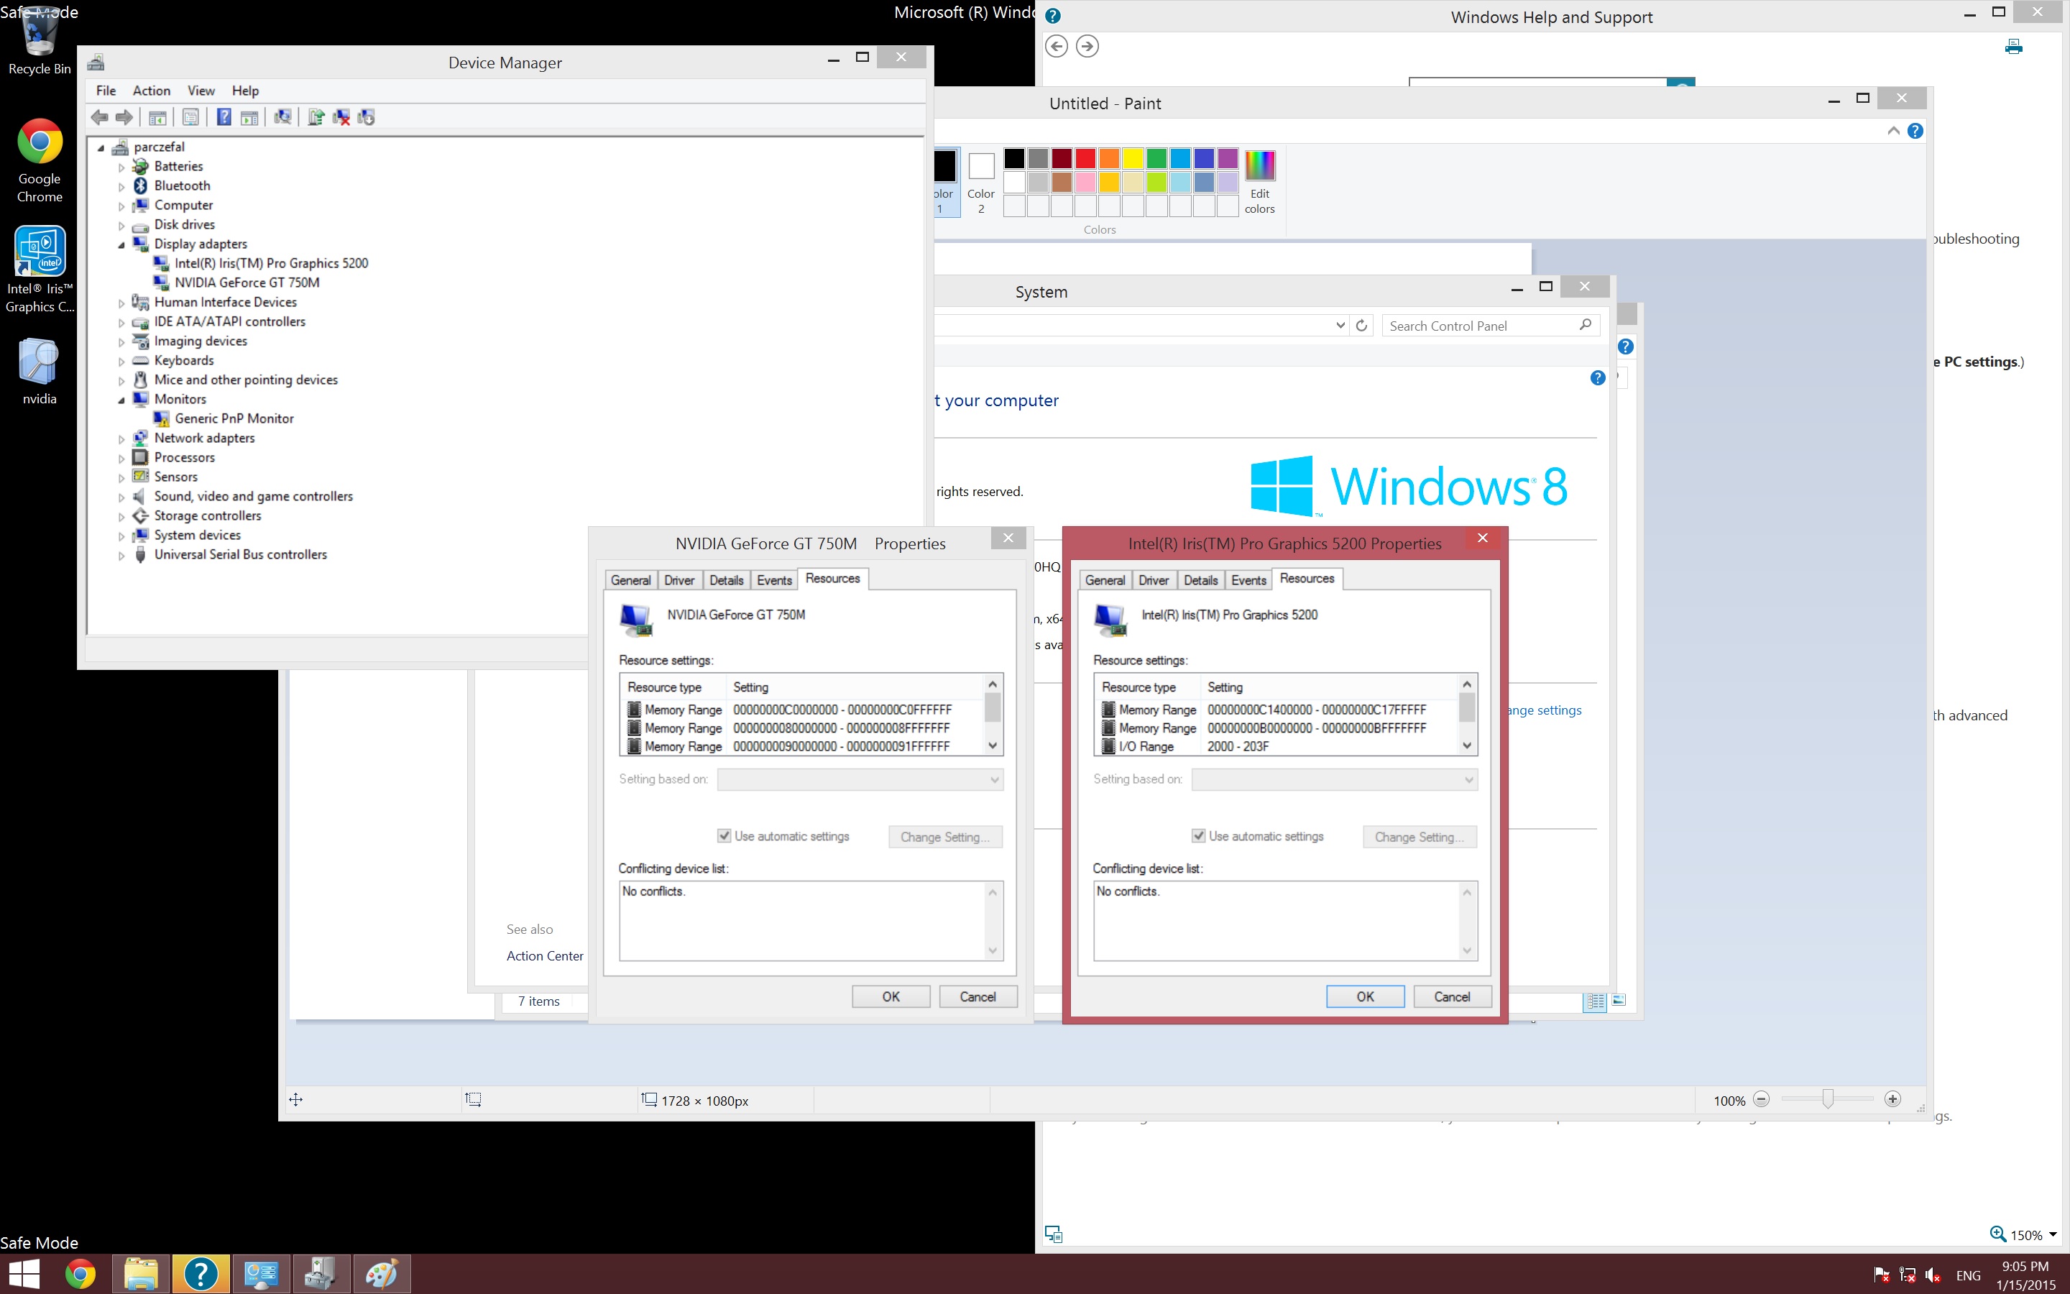Screen dimensions: 2070x1294
Task: Click the Back arrow in Device Manager toolbar
Action: (x=100, y=117)
